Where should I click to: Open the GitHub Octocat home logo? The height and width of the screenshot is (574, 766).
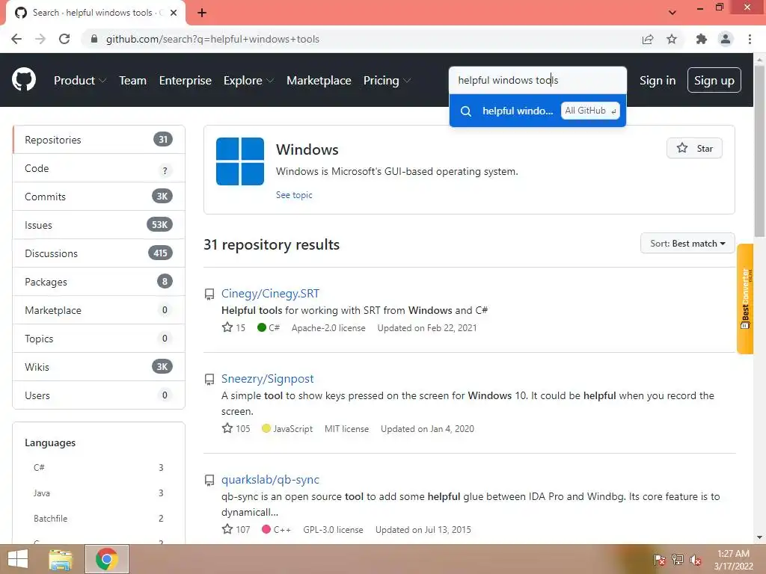pos(24,80)
